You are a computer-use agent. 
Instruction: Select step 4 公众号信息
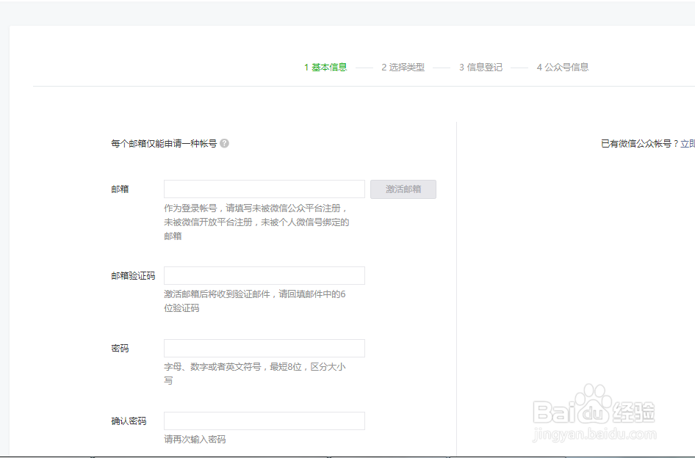click(x=563, y=68)
